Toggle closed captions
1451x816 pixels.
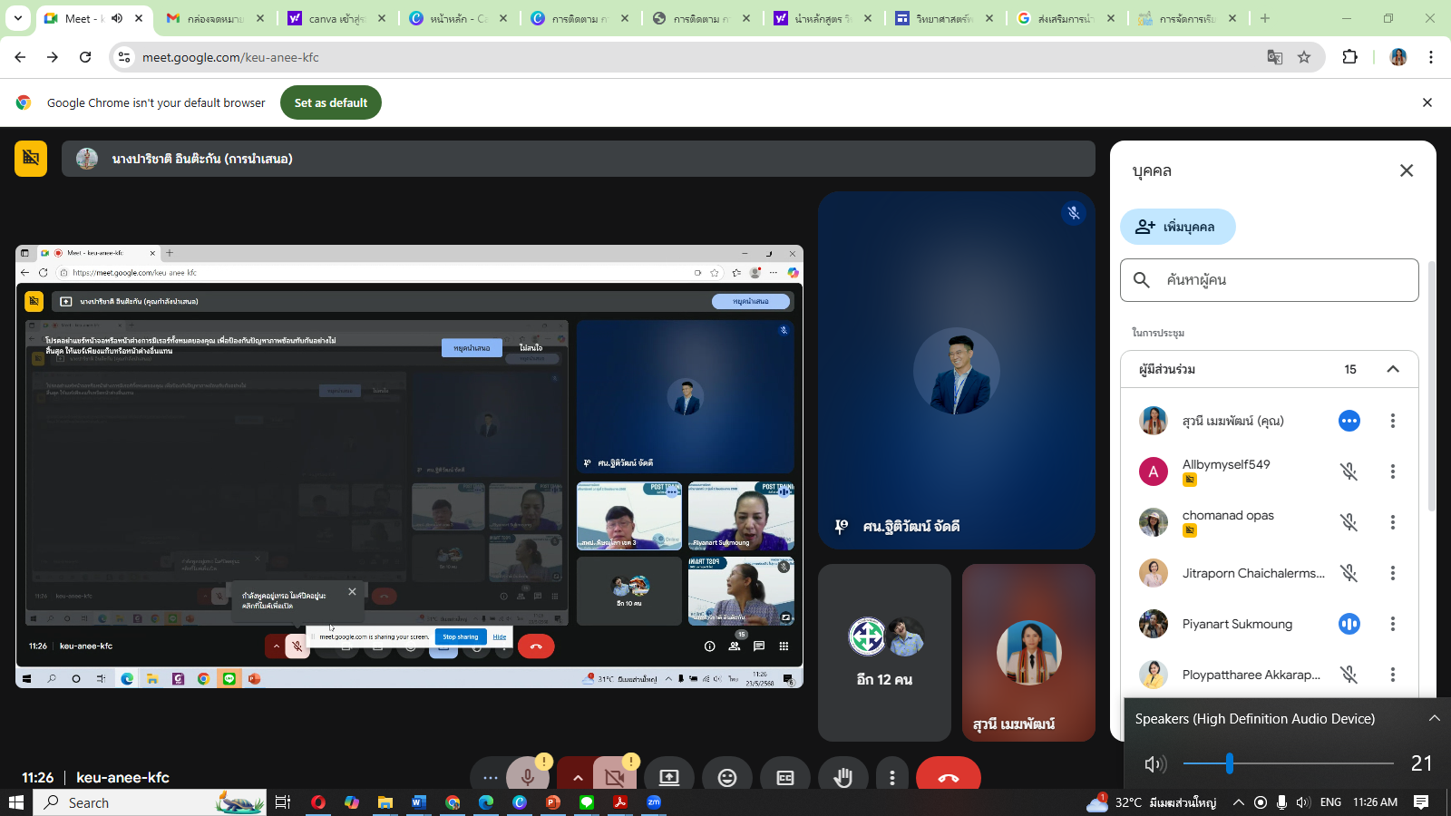click(x=785, y=777)
